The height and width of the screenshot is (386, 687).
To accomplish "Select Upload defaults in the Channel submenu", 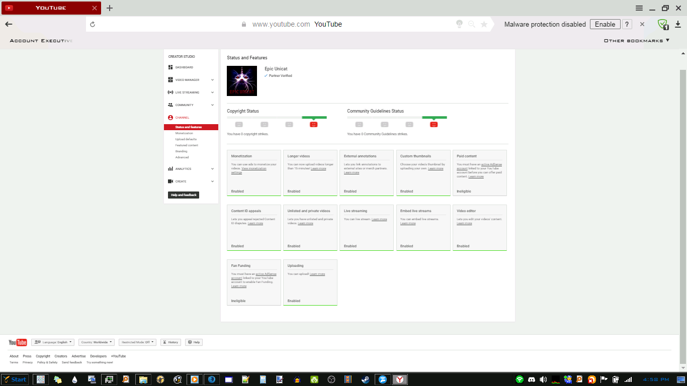I will coord(186,139).
